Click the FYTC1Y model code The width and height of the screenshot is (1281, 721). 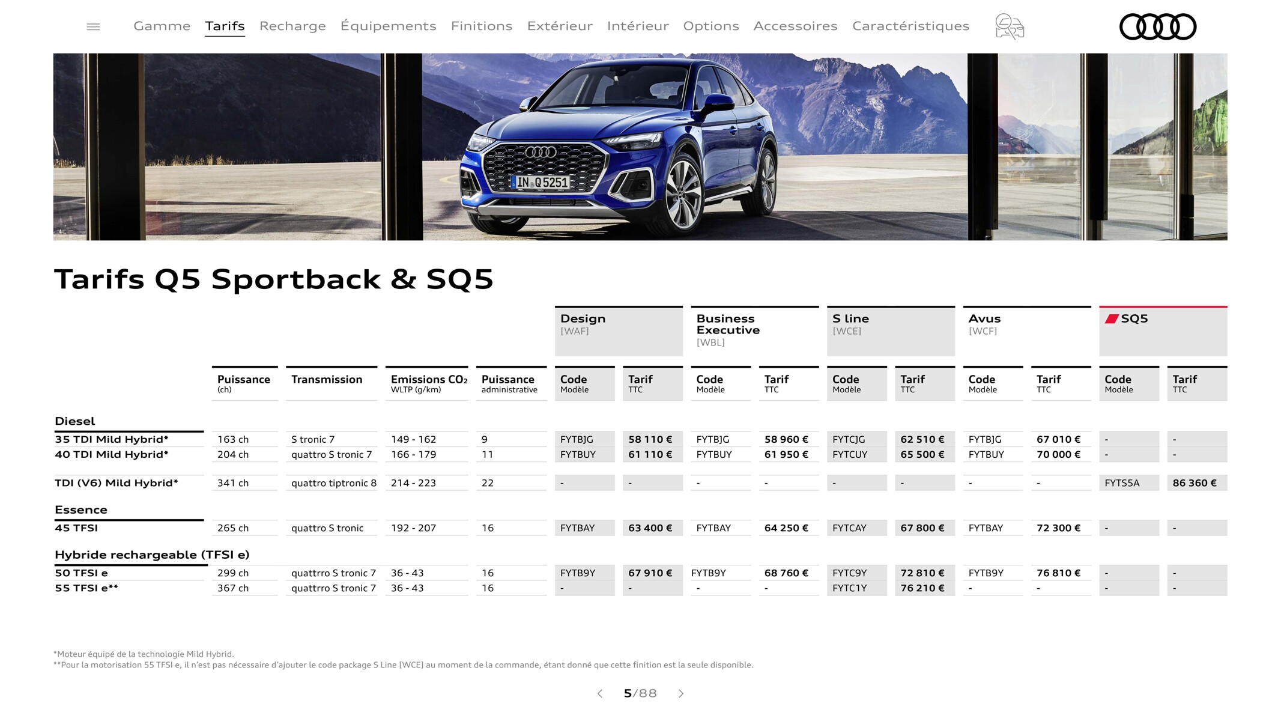click(x=850, y=588)
